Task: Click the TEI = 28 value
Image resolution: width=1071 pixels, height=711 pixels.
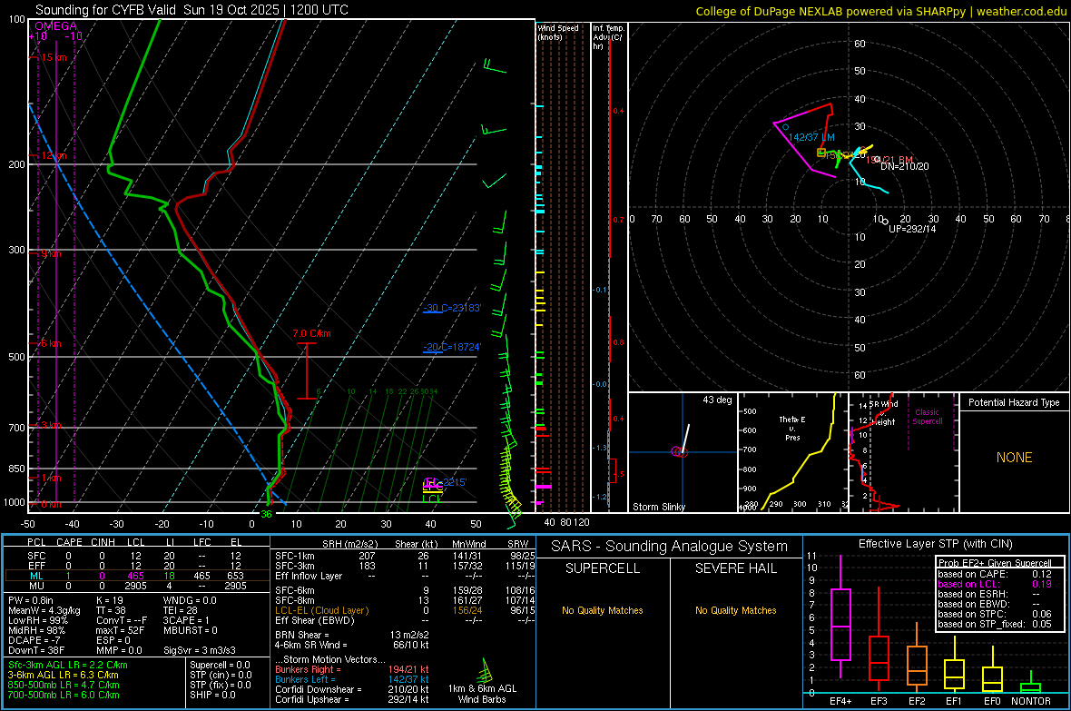Action: coord(181,610)
